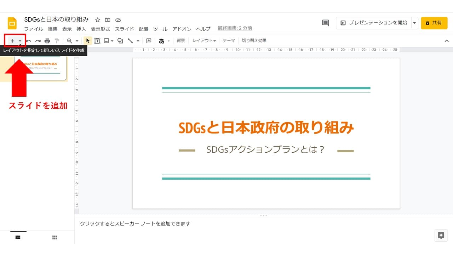Click the move to folder icon
453x255 pixels.
[x=108, y=20]
